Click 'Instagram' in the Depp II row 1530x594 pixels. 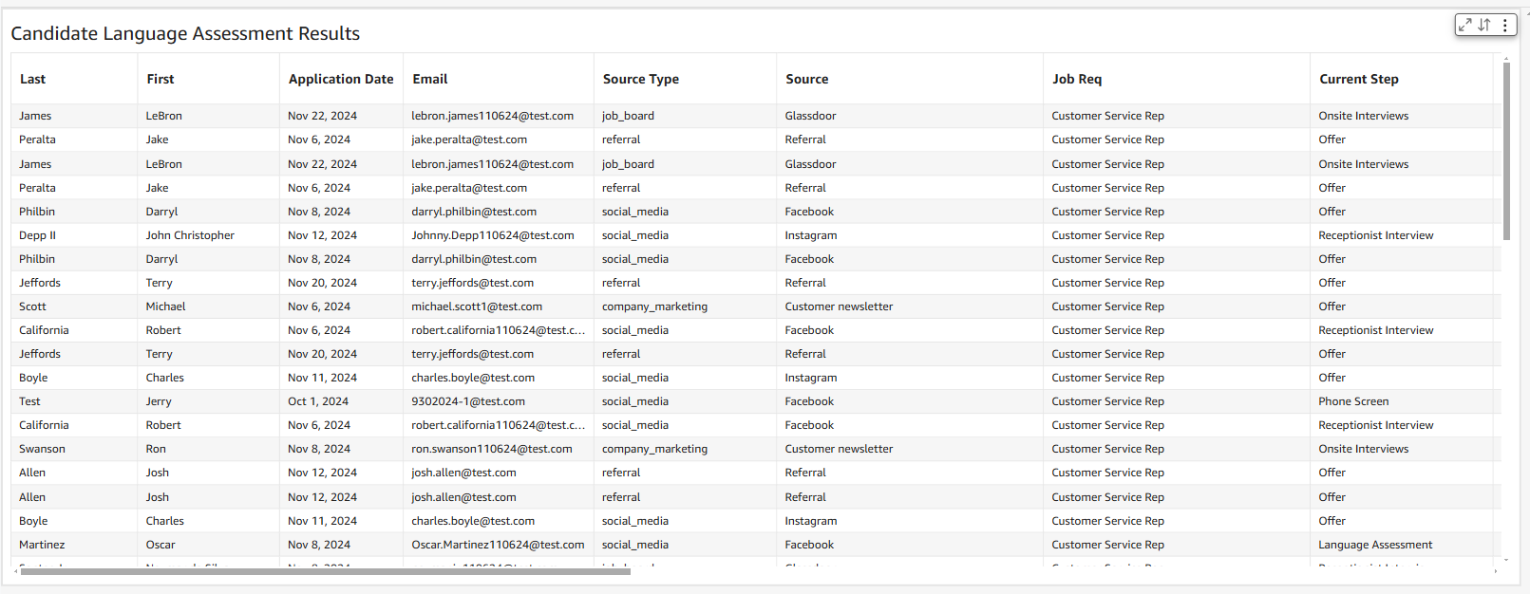click(x=811, y=235)
